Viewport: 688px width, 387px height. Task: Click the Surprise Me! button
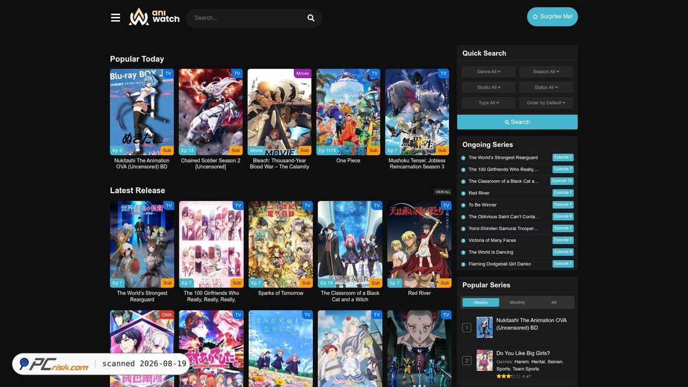coord(552,17)
